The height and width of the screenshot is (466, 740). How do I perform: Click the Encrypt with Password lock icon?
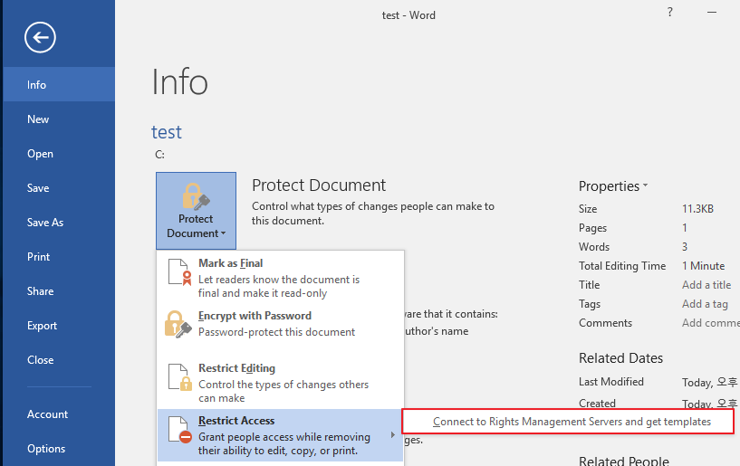tap(178, 324)
